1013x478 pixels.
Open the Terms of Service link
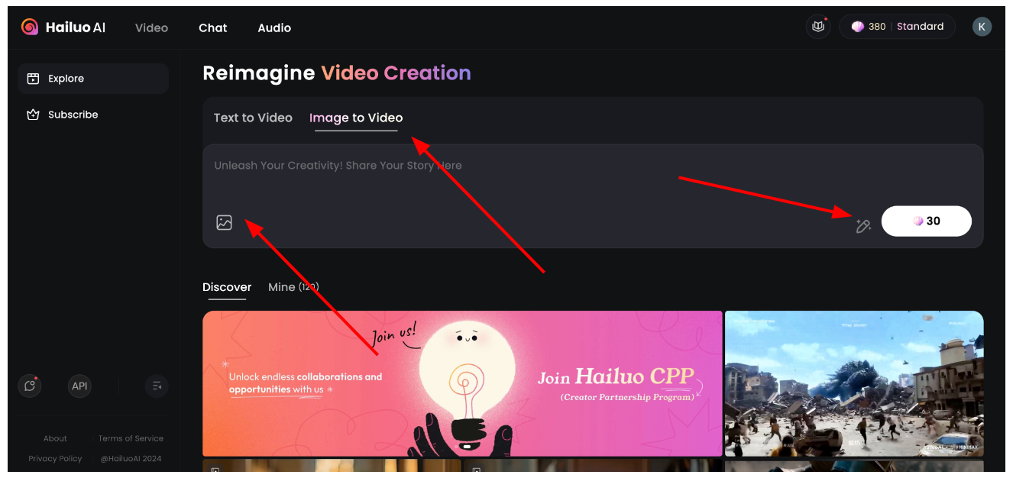point(131,438)
